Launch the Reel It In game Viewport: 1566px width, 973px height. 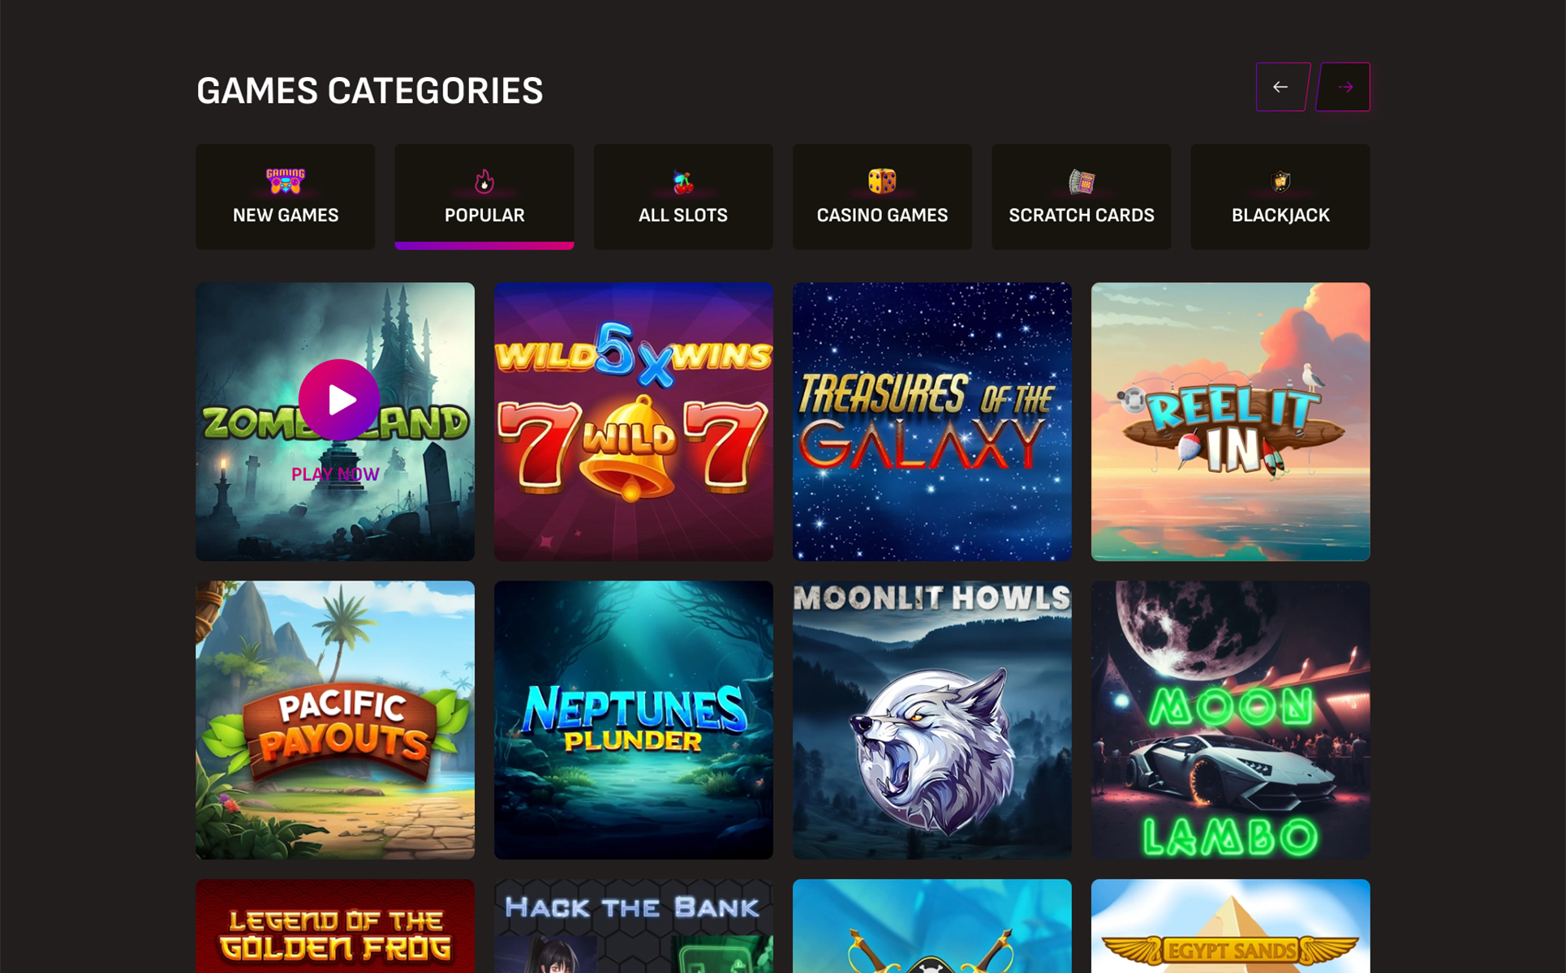tap(1231, 422)
